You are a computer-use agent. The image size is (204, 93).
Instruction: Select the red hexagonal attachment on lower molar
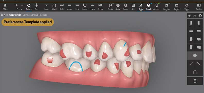point(50,60)
